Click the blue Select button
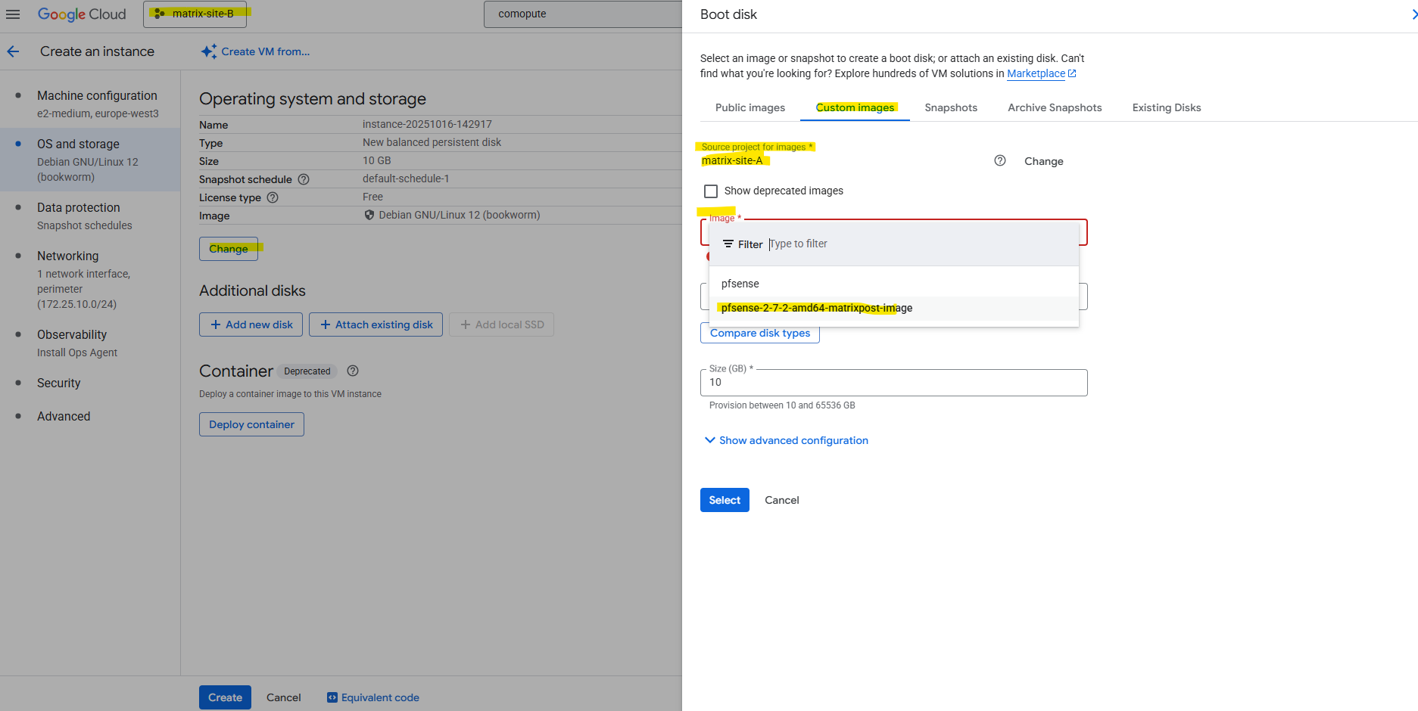The image size is (1418, 711). [x=724, y=500]
